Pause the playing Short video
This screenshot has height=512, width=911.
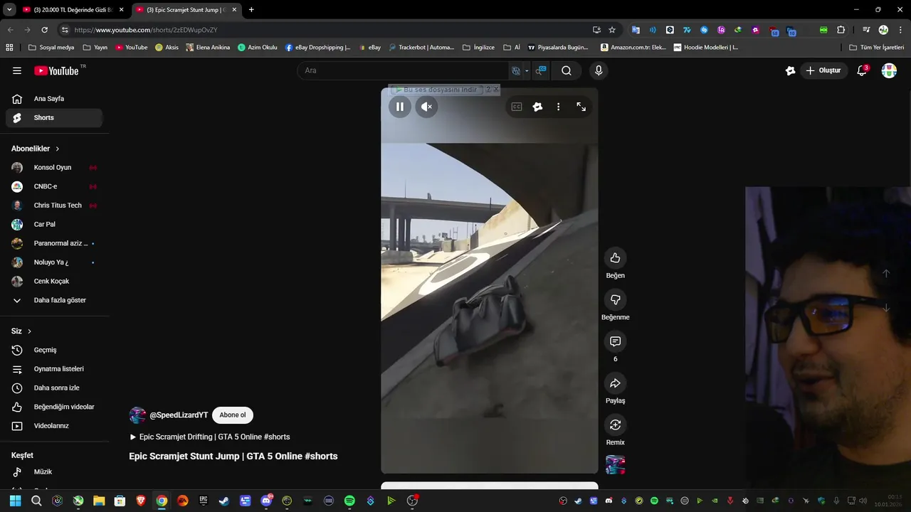pos(400,107)
